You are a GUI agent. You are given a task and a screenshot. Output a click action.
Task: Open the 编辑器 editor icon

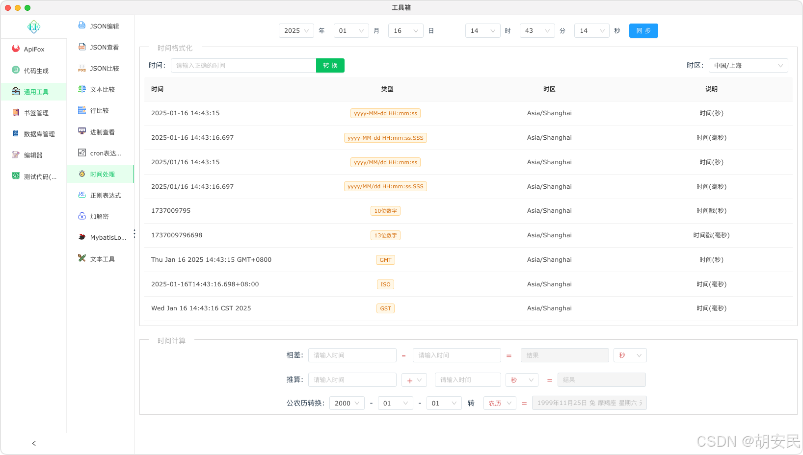click(16, 154)
